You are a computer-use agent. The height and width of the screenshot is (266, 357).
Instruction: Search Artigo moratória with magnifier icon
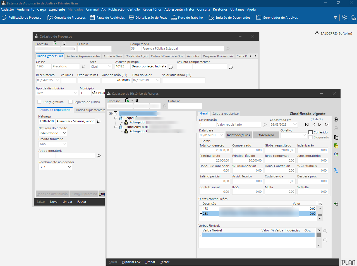pos(99,156)
